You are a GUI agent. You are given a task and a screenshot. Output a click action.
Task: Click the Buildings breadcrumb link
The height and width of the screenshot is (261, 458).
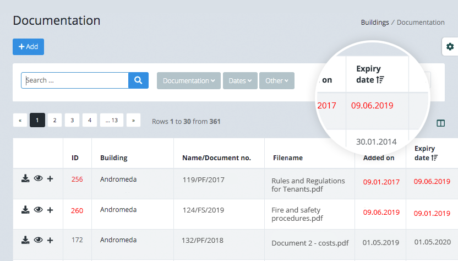point(375,23)
